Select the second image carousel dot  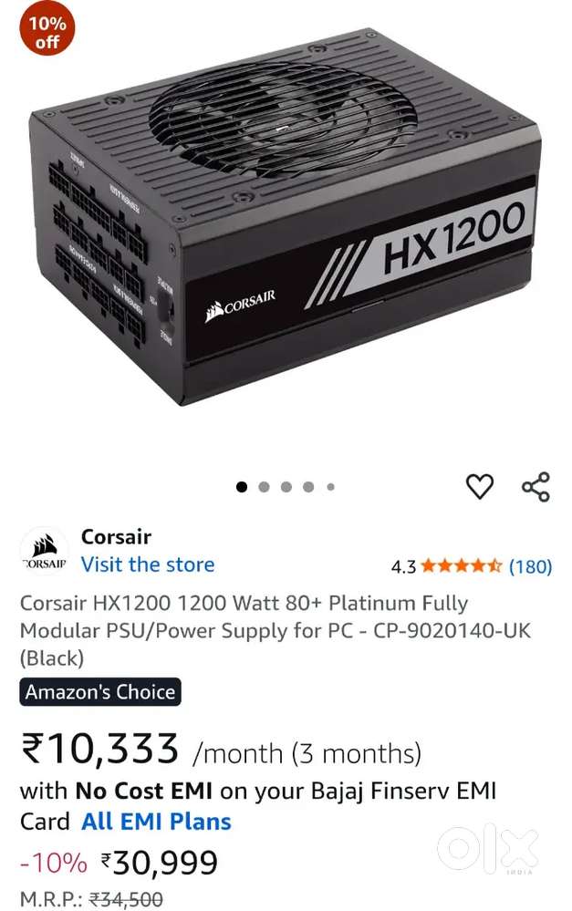264,487
